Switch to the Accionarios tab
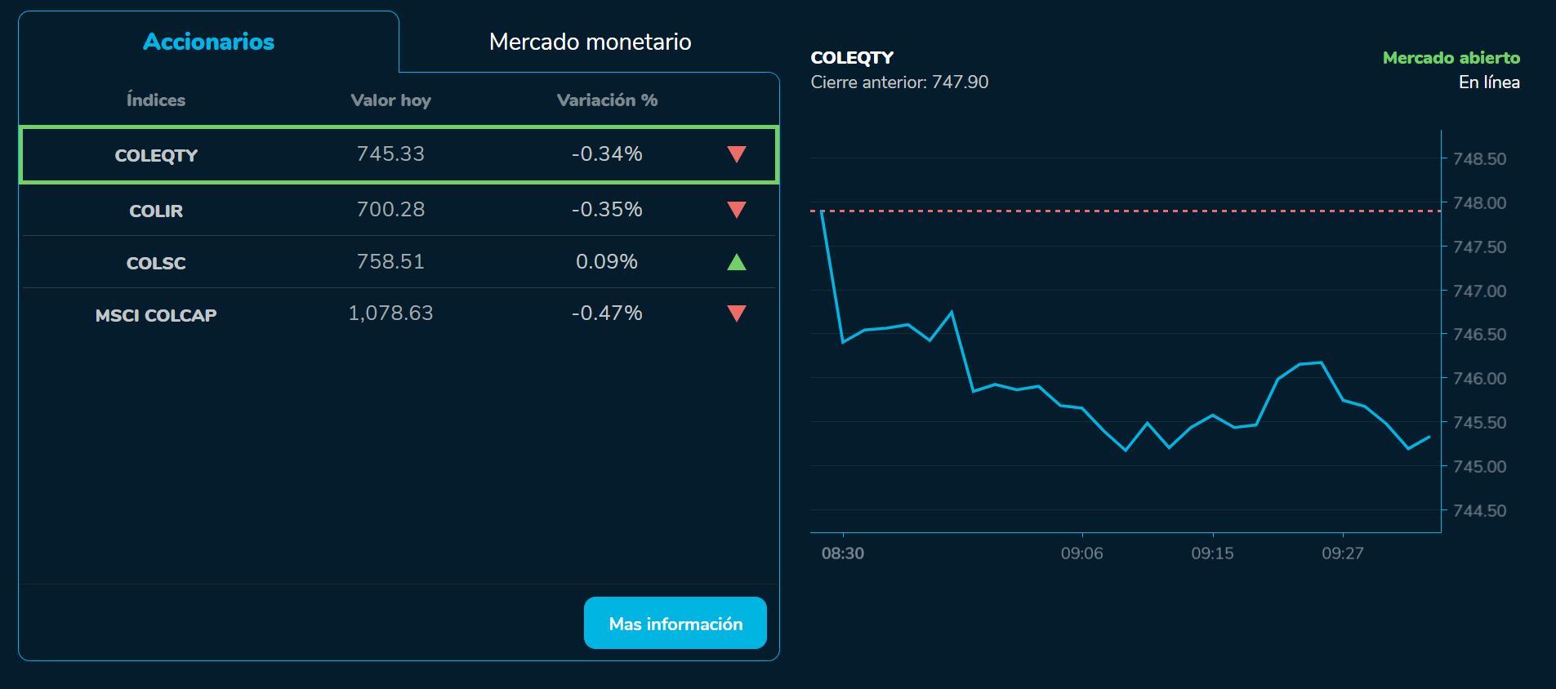Screen dimensions: 1556x689 point(208,42)
